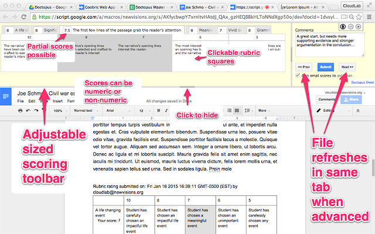This screenshot has height=234, width=375.
Task: Switch to the Joe Schmo – Civil war tab
Action: 200,8
